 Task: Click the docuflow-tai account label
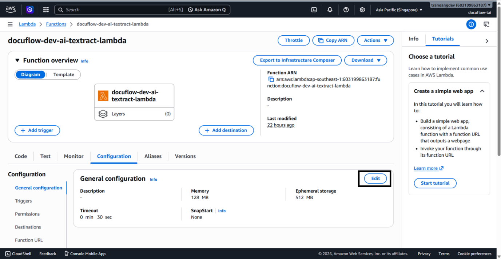point(480,13)
